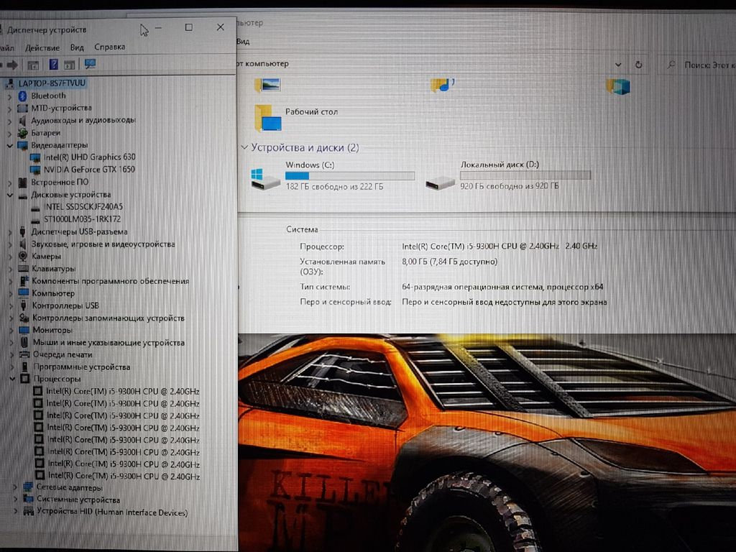
Task: Click the mouse icon beside Мыши и иные указывающие устройства
Action: 24,343
